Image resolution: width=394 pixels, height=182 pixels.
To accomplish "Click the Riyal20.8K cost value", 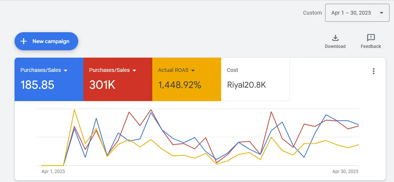I will point(247,85).
